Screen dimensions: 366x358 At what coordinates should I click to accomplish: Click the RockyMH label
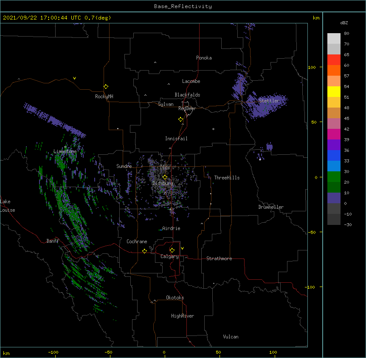coord(104,97)
